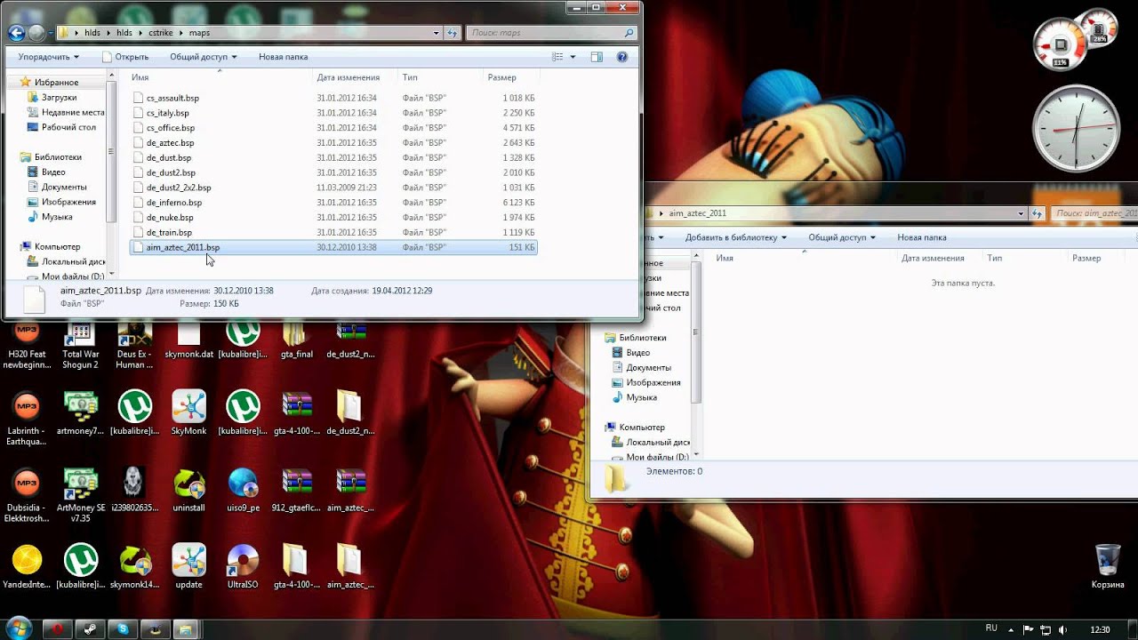
Task: Click the Открыть button
Action: 124,57
